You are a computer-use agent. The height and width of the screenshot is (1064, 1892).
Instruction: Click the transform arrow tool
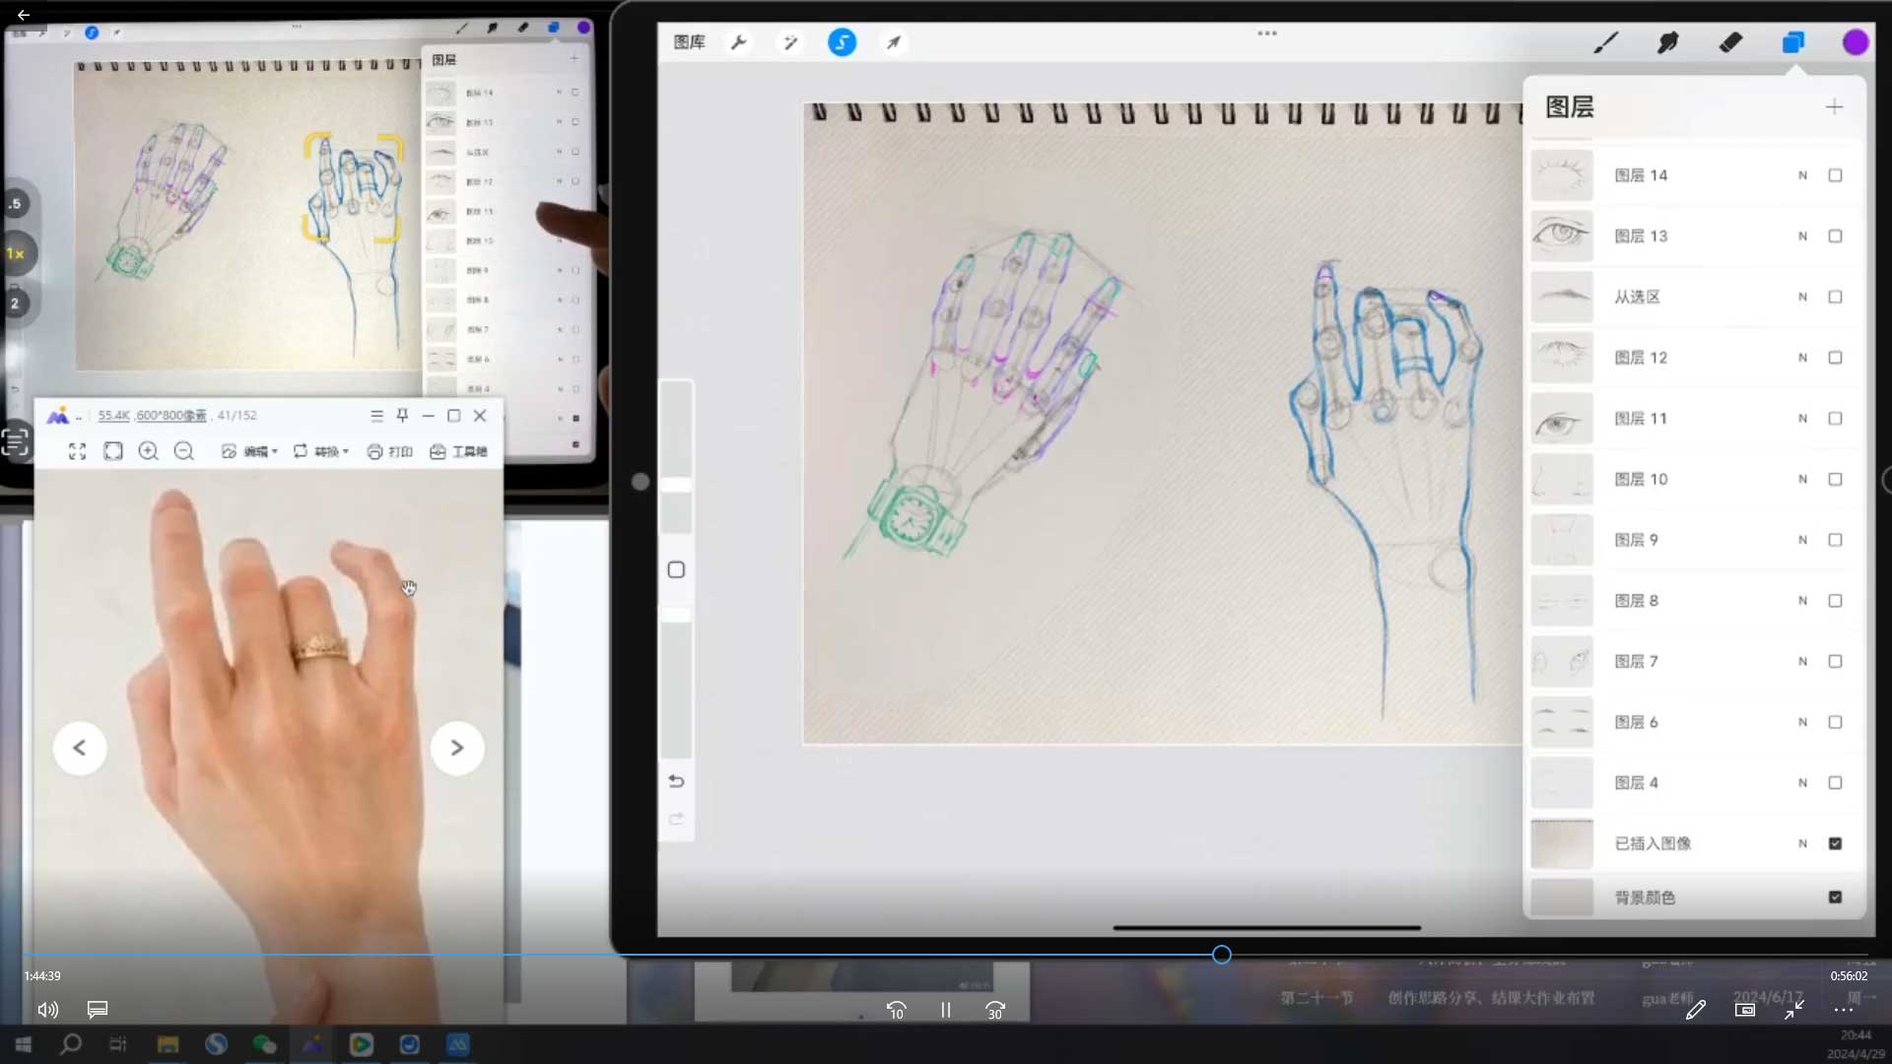(894, 42)
